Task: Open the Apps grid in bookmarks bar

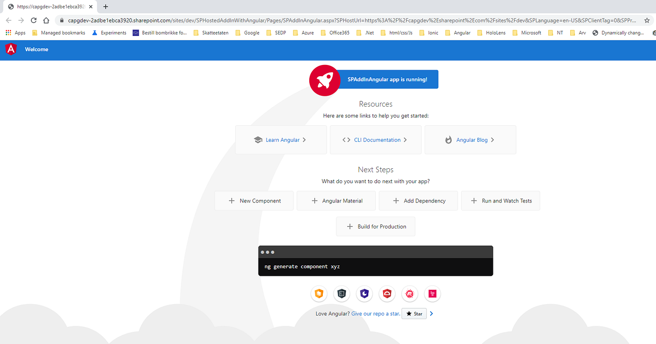Action: point(15,33)
